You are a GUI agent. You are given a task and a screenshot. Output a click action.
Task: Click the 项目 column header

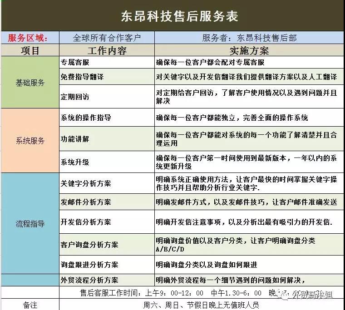(30, 50)
